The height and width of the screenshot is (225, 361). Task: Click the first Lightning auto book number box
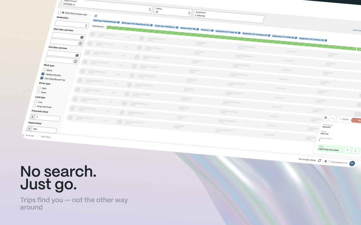point(347,150)
